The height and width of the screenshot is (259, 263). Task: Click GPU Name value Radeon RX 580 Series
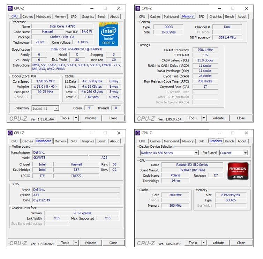point(192,165)
